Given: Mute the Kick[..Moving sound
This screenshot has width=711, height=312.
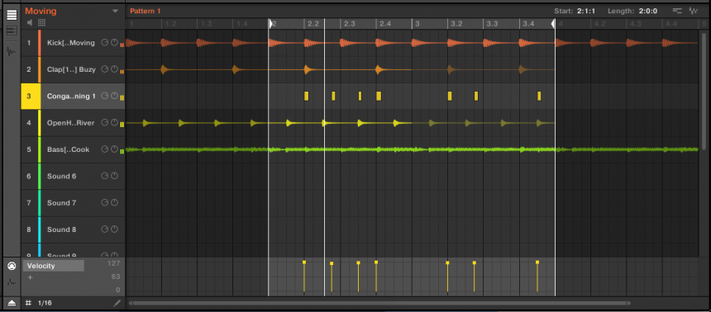Looking at the screenshot, I should 114,43.
